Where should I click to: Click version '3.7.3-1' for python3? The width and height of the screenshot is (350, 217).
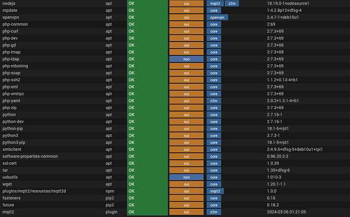point(273,135)
